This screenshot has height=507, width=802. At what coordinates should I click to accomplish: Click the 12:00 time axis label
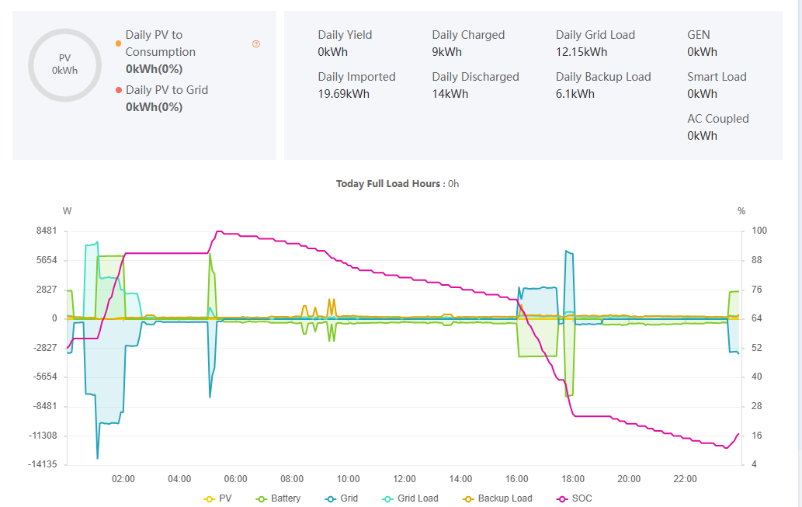tap(404, 478)
